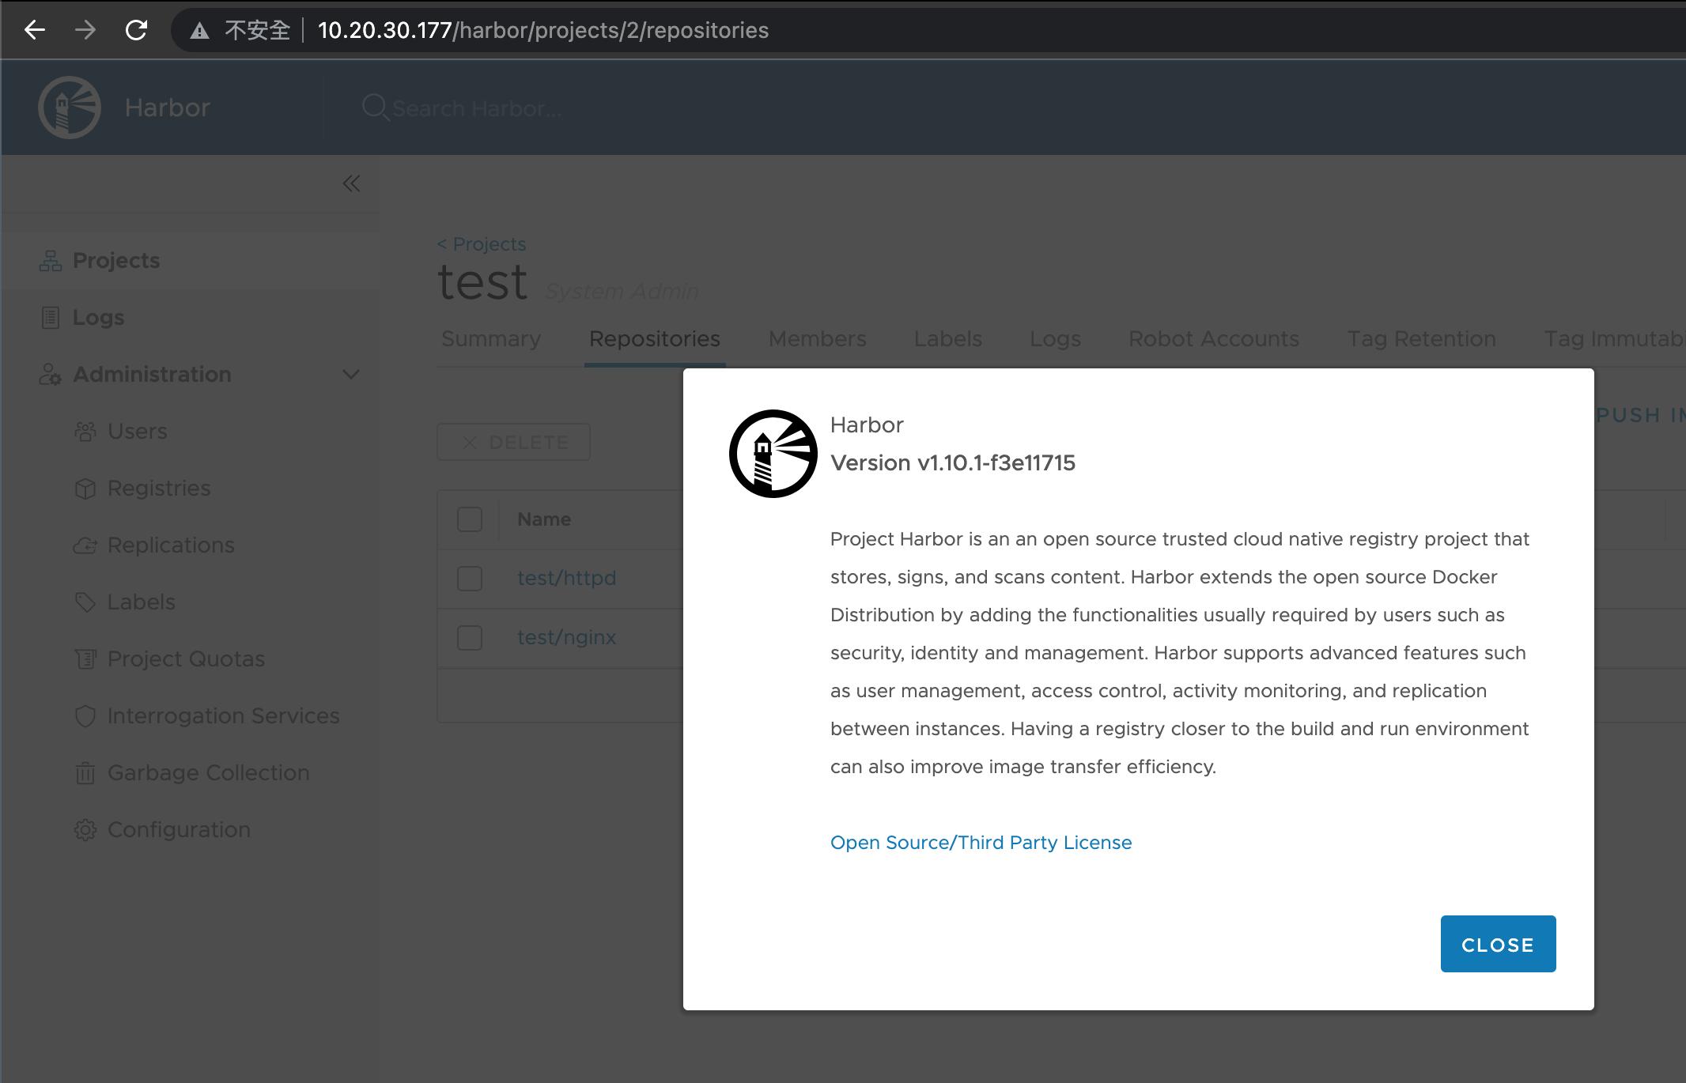Image resolution: width=1686 pixels, height=1083 pixels.
Task: Click the Projects sidebar icon
Action: (x=51, y=261)
